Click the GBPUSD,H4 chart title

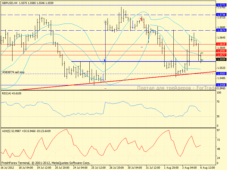click(10, 3)
